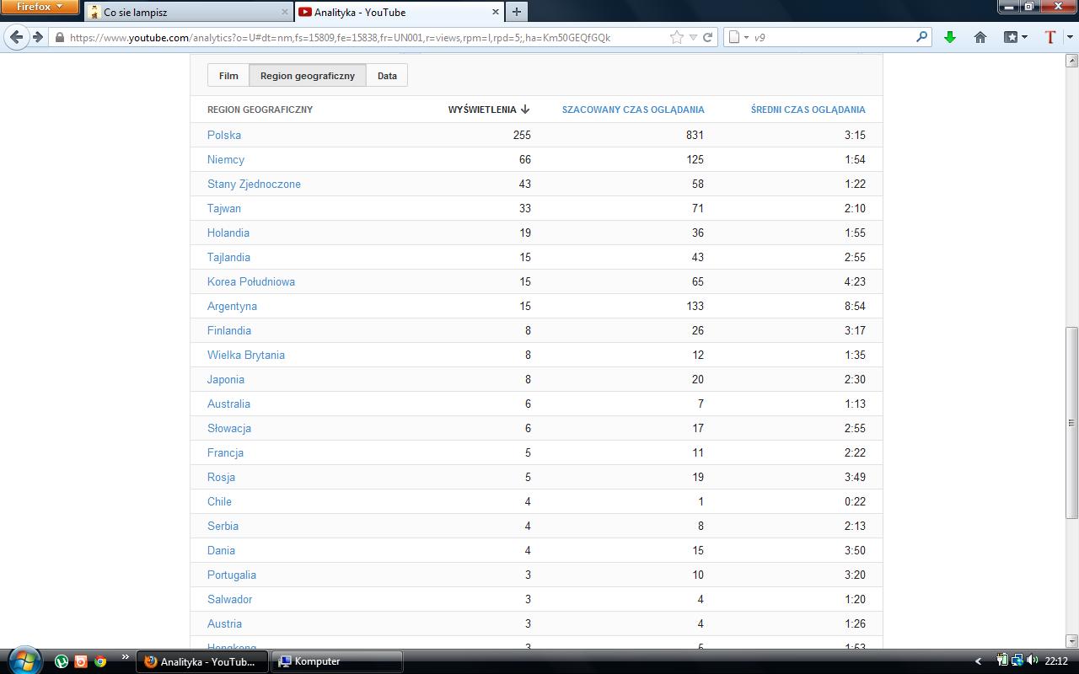Open the Firefox application menu dropdown
This screenshot has width=1079, height=674.
[40, 7]
